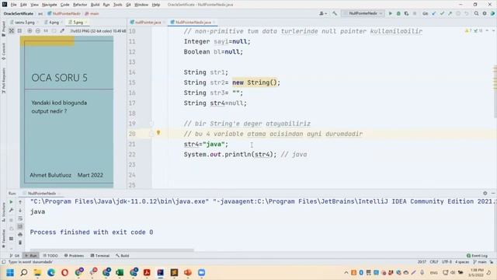
Task: Open the Git tool window tab
Action: click(x=15, y=256)
